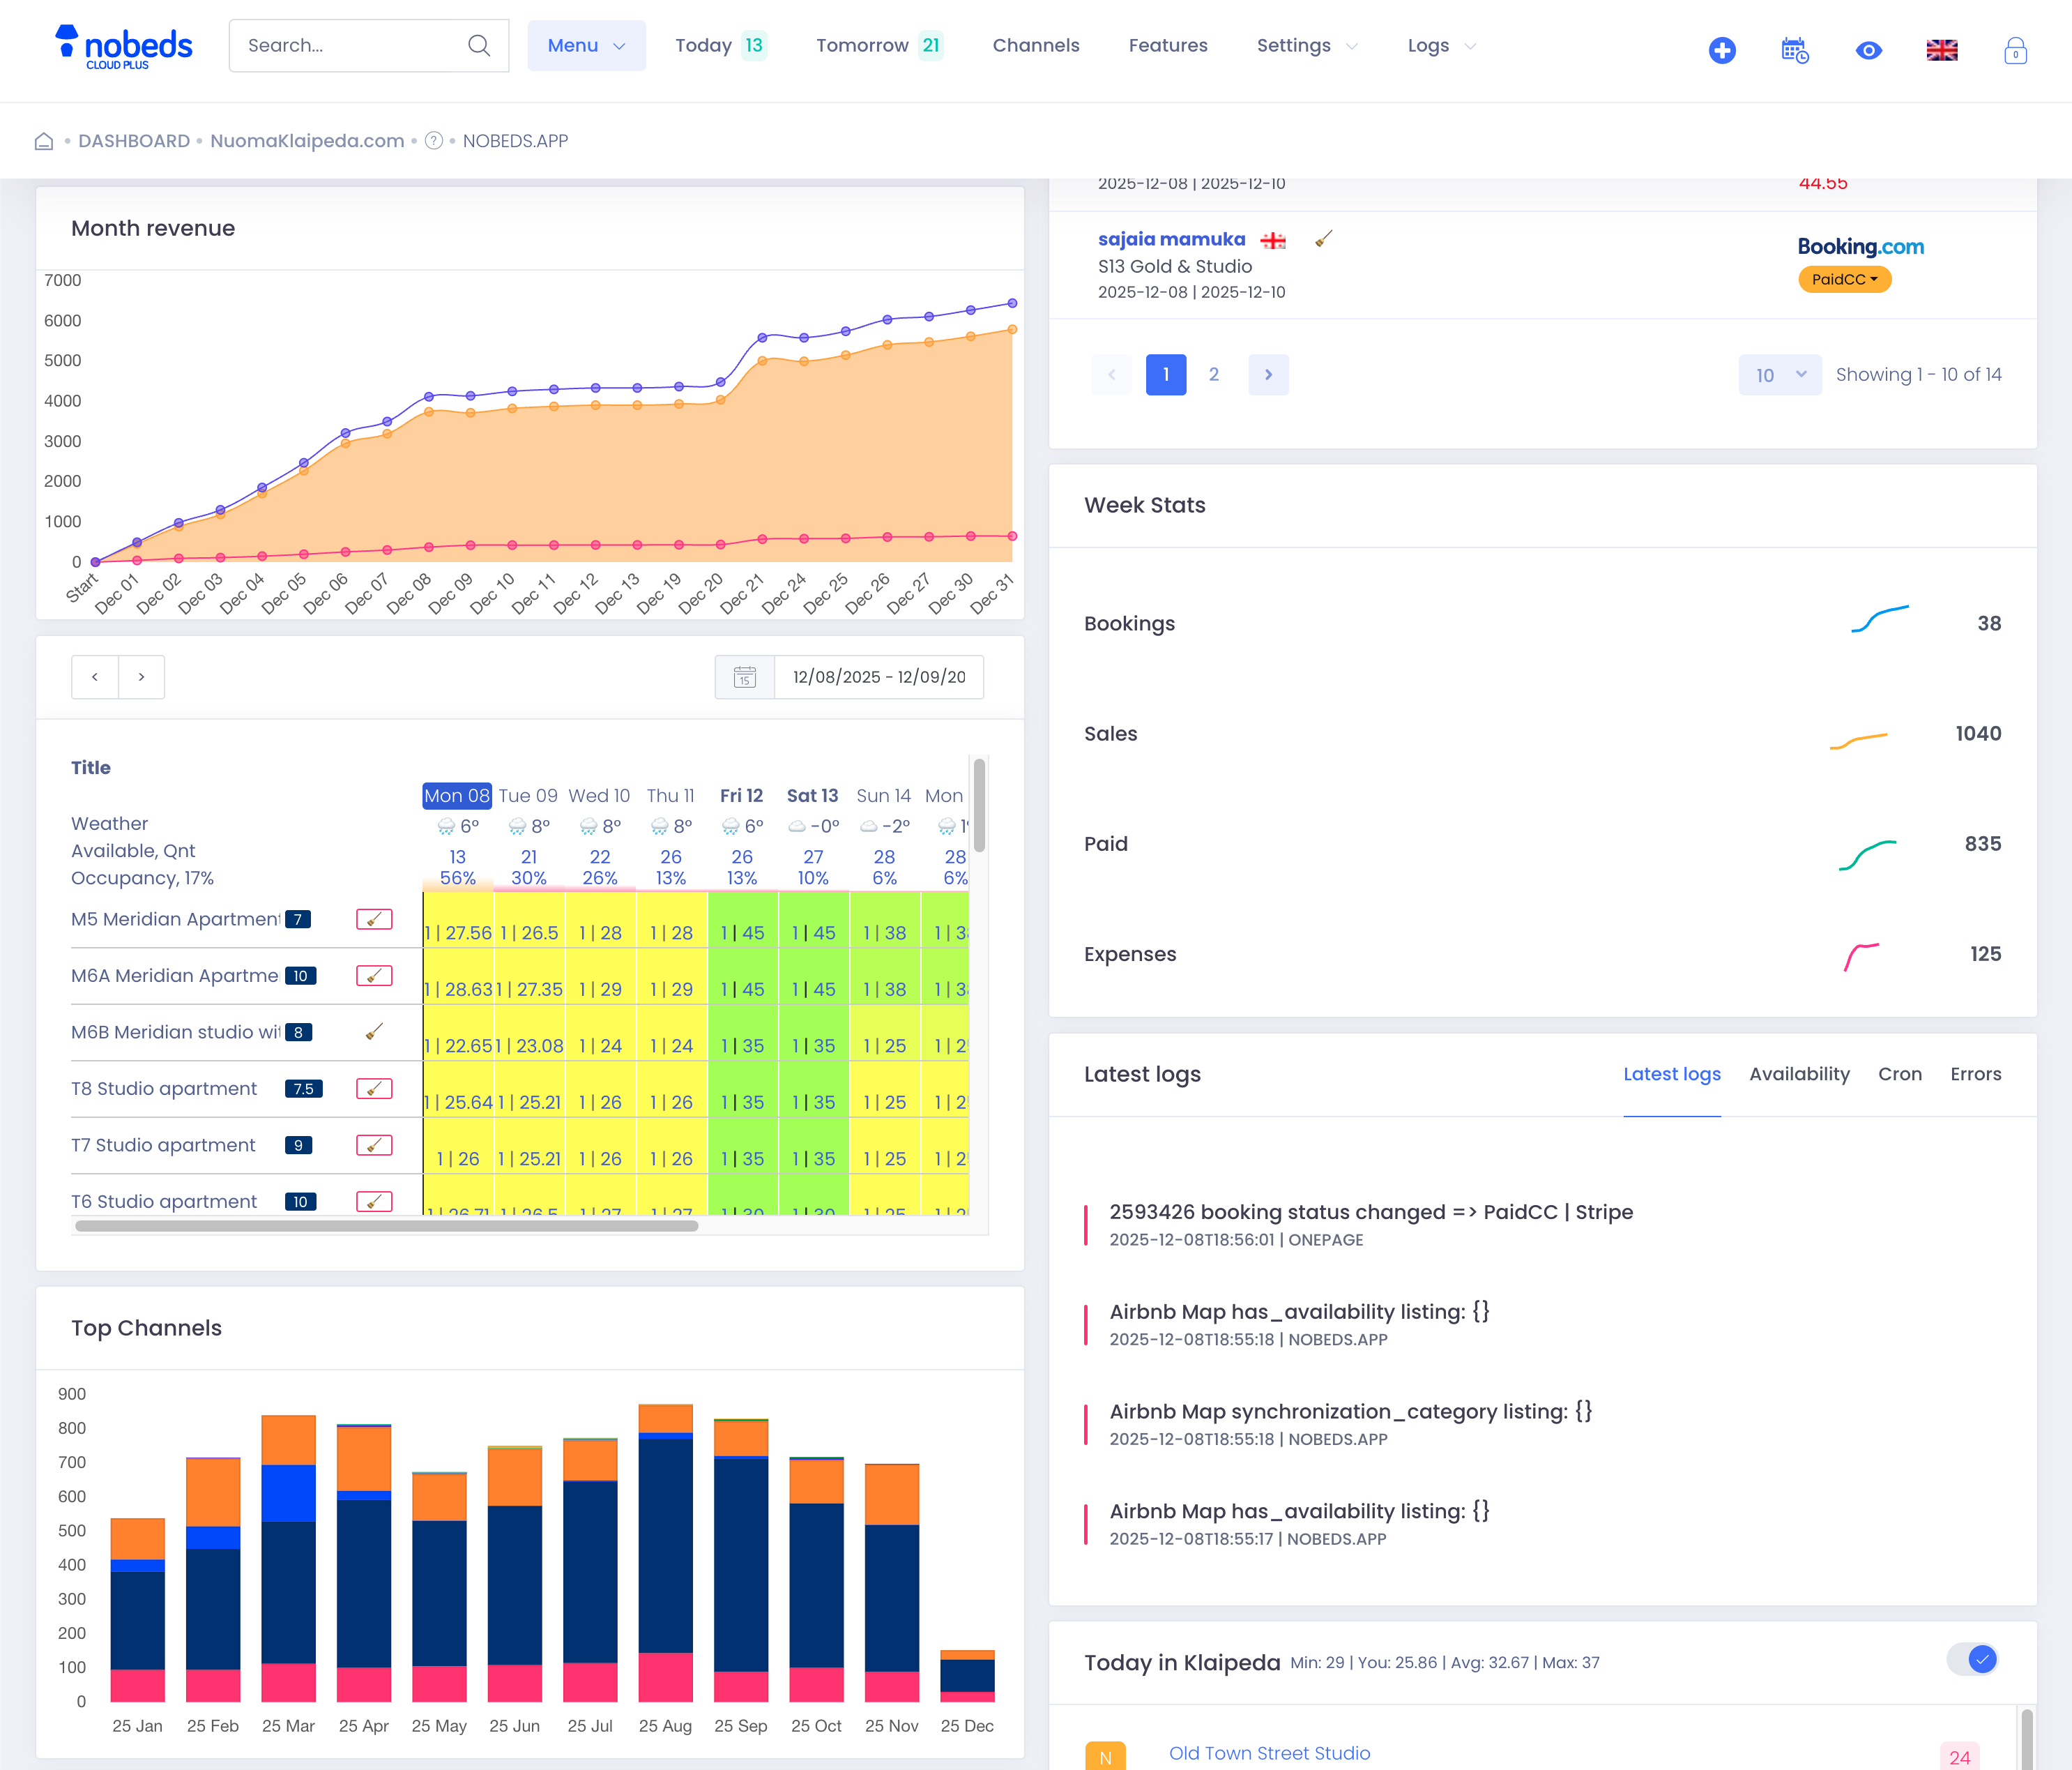Open the calendar icon in the date range picker
The width and height of the screenshot is (2072, 1770).
[x=744, y=676]
